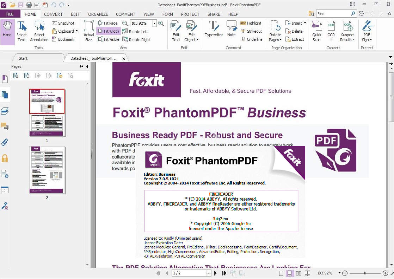Enable single page view mode

281,273
